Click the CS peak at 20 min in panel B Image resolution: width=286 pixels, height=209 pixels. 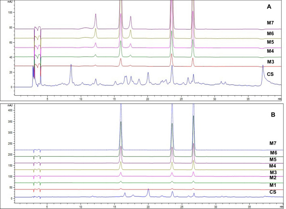pyautogui.click(x=148, y=193)
